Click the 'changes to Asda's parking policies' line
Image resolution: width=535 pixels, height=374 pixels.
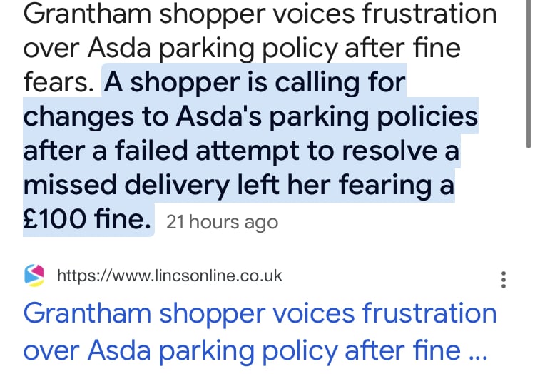pos(250,117)
